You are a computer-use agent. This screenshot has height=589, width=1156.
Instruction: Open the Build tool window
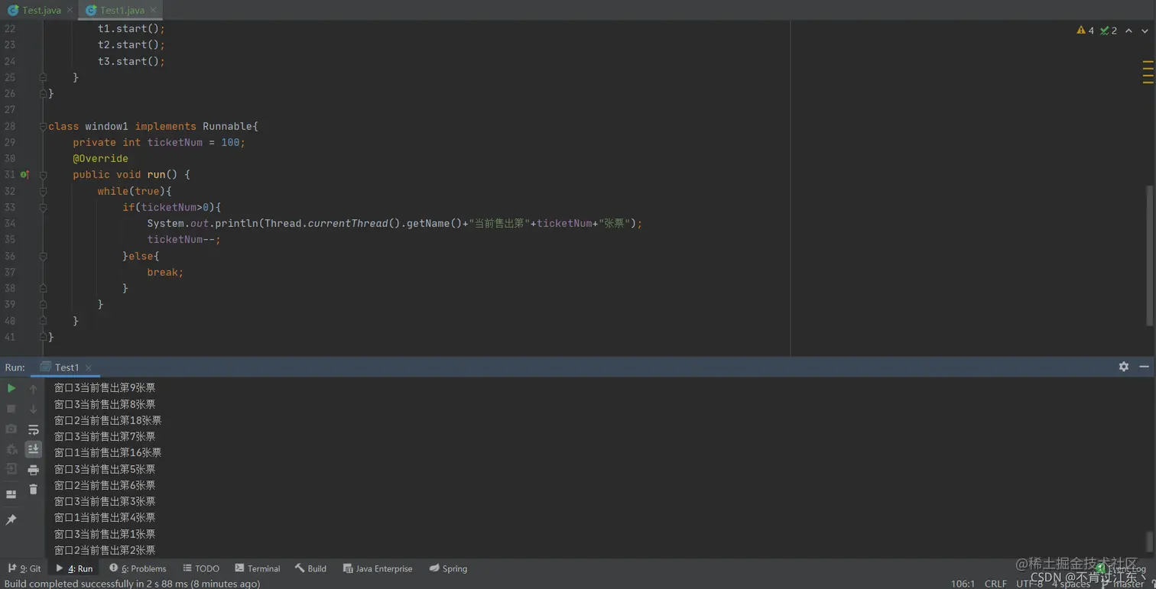[310, 568]
